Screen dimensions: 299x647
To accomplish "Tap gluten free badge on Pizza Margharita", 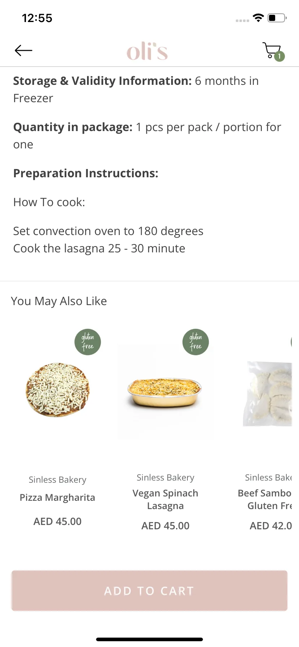I will (88, 342).
